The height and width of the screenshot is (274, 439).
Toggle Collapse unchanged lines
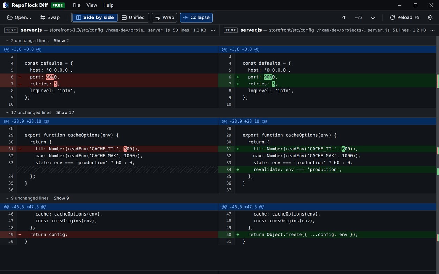pos(196,17)
